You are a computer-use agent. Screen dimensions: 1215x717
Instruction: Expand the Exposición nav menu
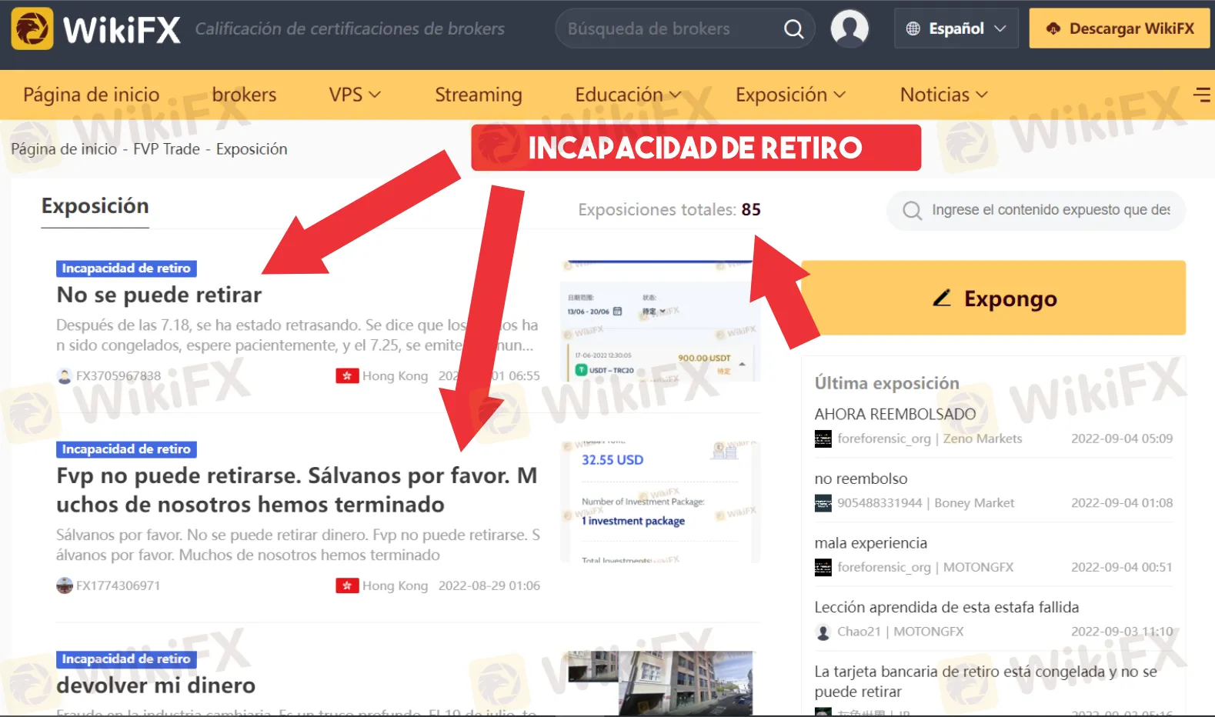(790, 95)
